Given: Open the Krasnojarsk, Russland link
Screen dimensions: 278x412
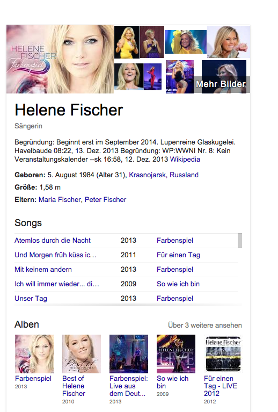Looking at the screenshot, I should (164, 175).
